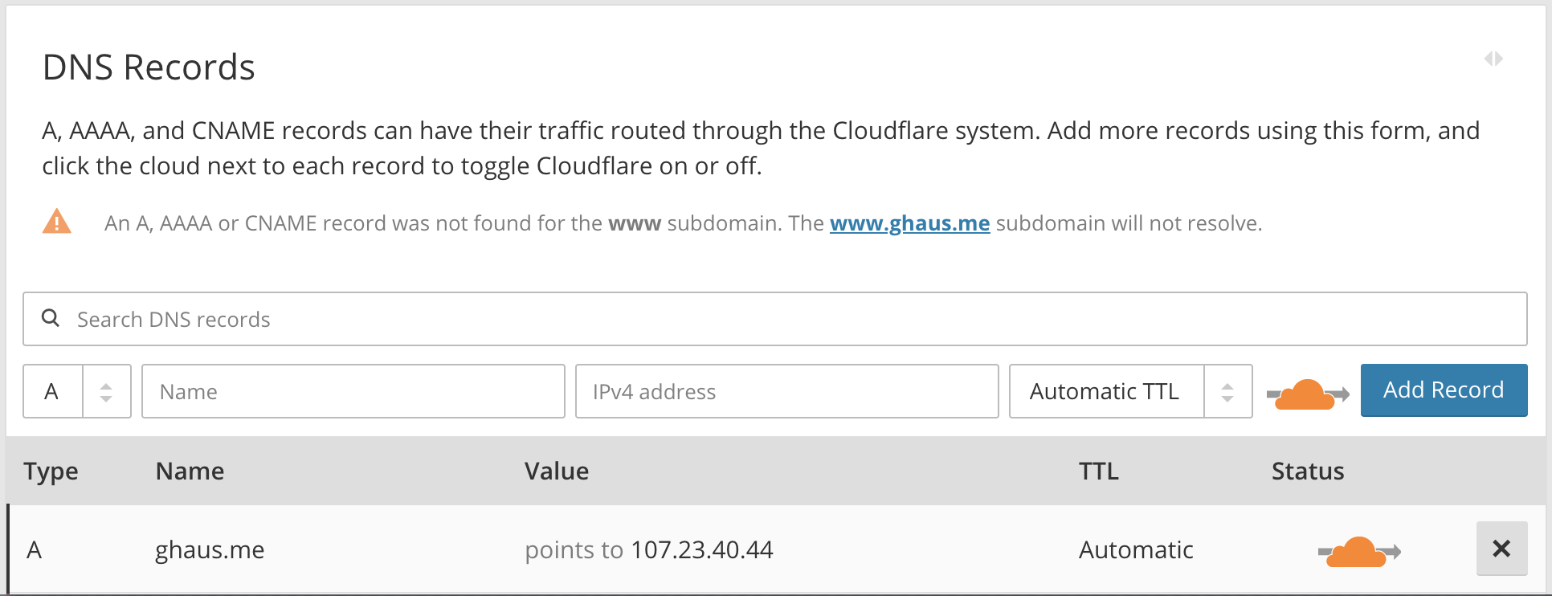This screenshot has width=1552, height=596.
Task: Edit the Automatic TTL value of ghaus.me
Action: click(1135, 550)
